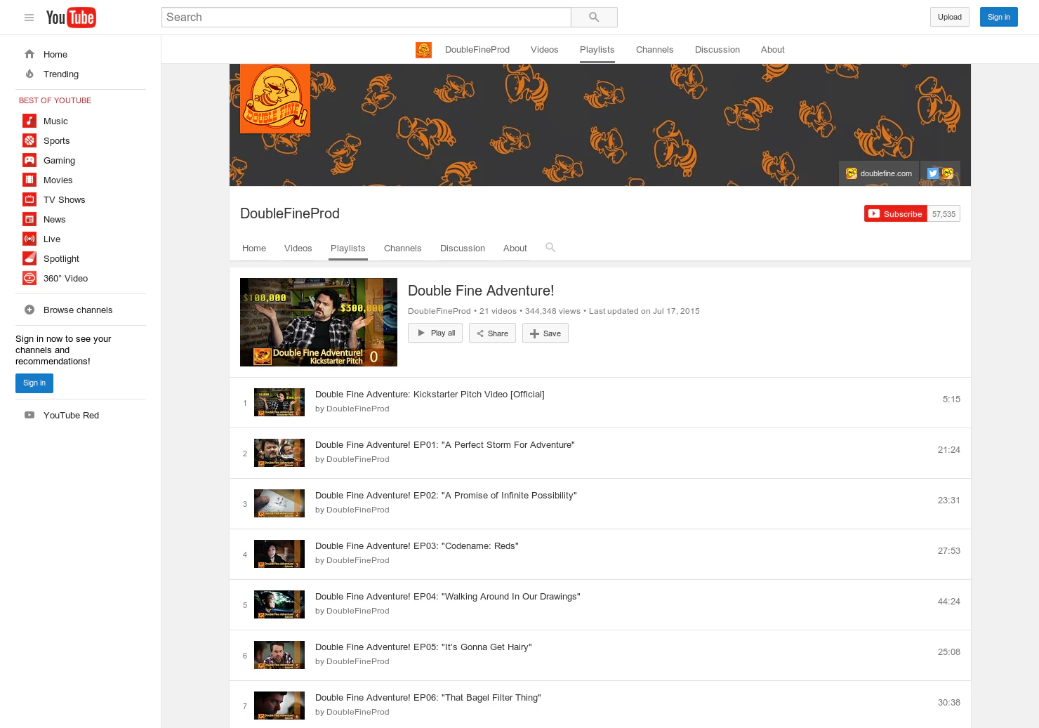This screenshot has height=728, width=1039.
Task: Click the YouTube logo
Action: click(x=71, y=17)
